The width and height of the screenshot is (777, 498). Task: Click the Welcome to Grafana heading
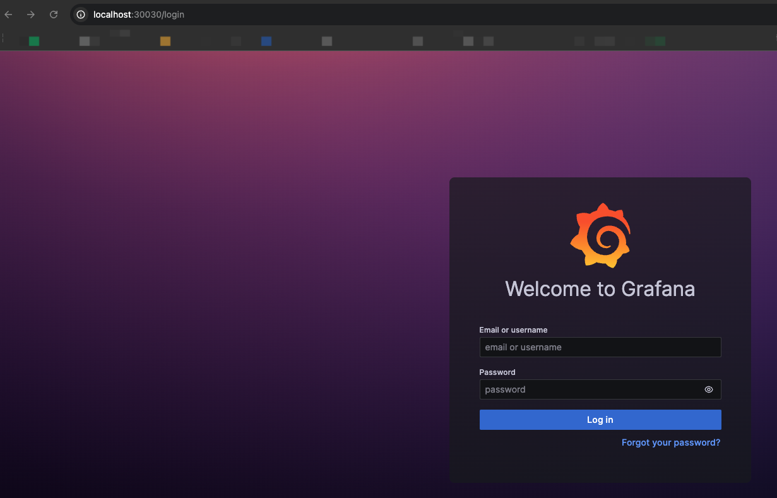tap(600, 289)
